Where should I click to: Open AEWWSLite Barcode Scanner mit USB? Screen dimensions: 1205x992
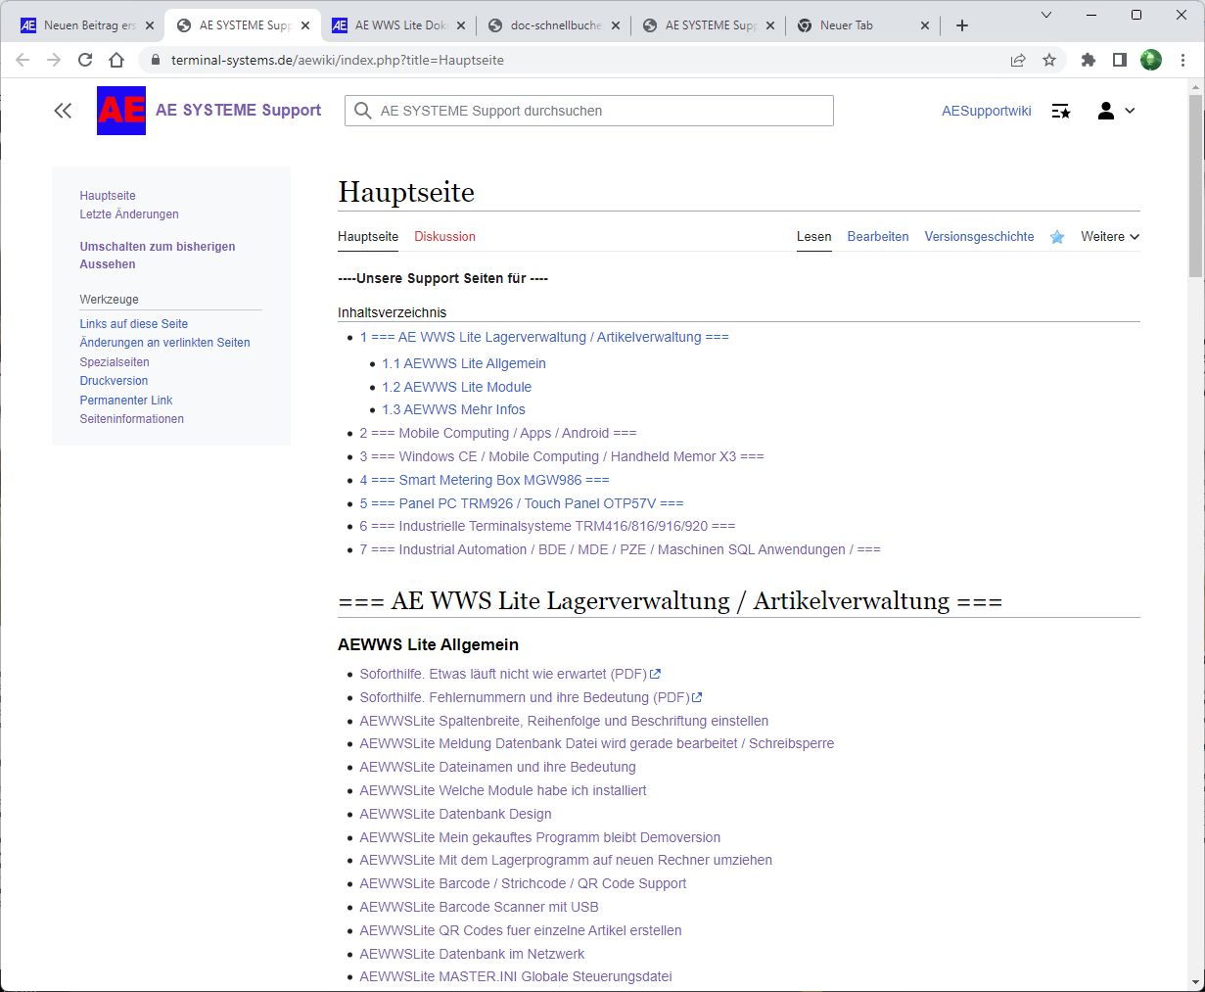pyautogui.click(x=479, y=907)
